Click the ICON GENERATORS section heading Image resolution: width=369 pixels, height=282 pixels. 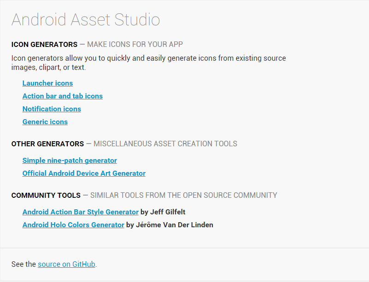(x=44, y=45)
